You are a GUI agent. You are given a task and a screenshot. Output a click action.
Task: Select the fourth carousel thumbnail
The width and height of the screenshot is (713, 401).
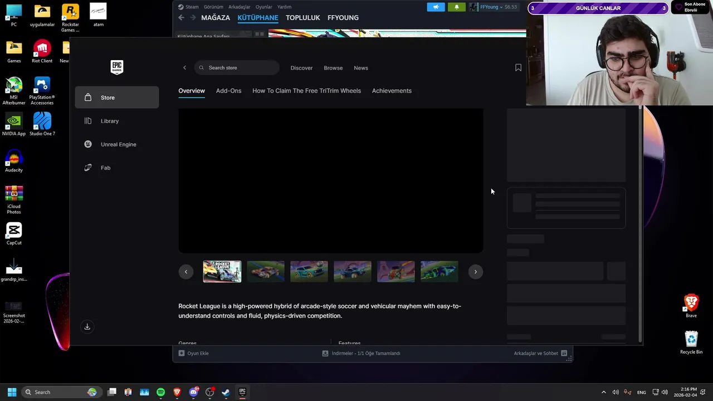coord(353,272)
